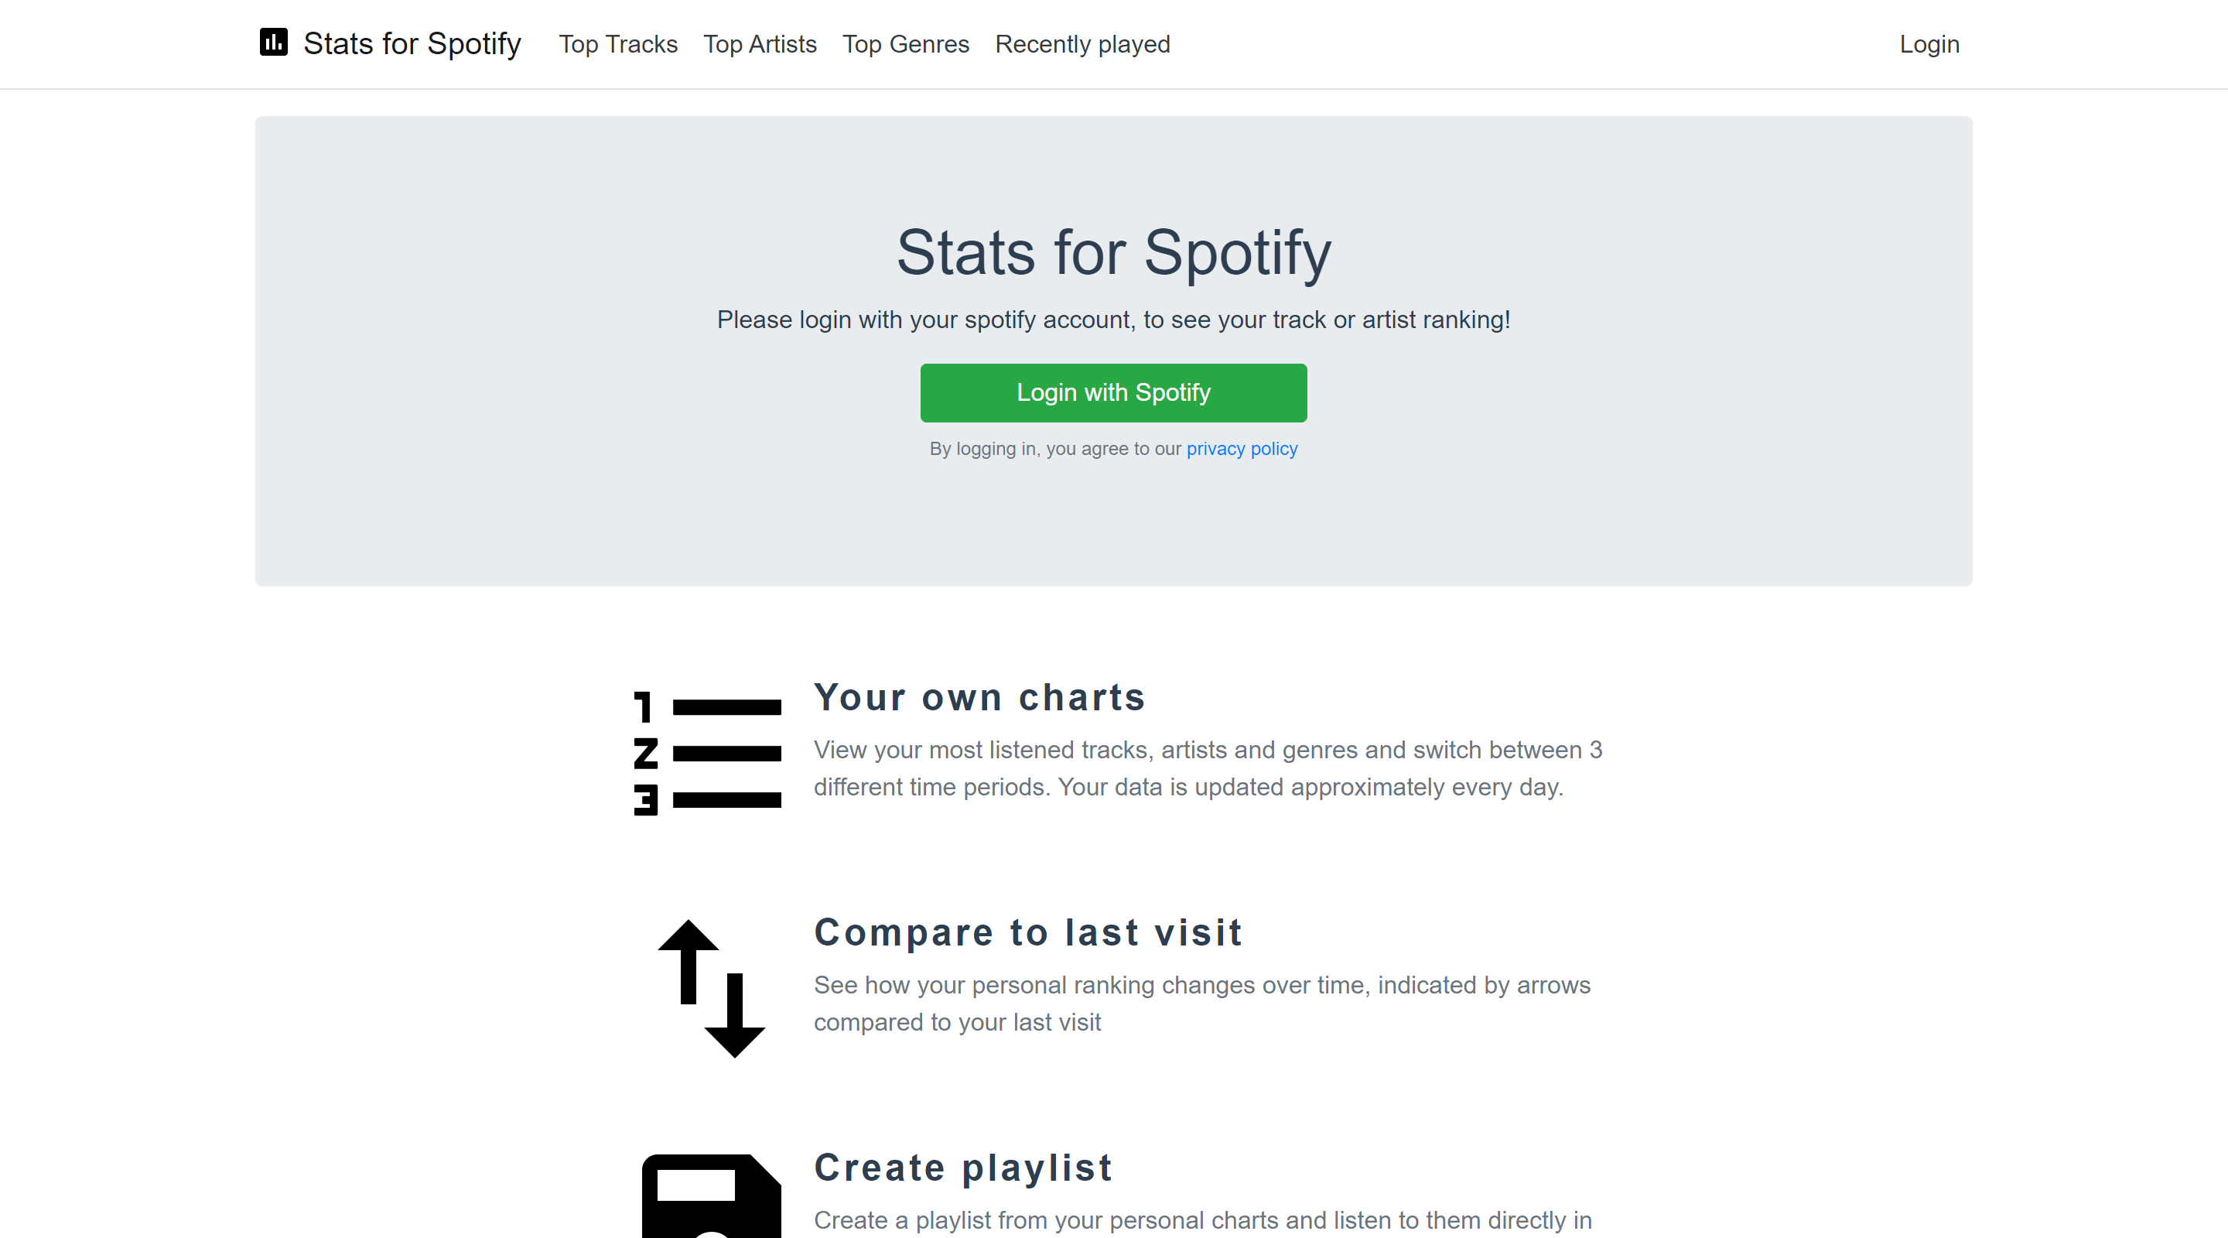This screenshot has height=1238, width=2228.
Task: Click the numbered list charts icon
Action: pos(708,753)
